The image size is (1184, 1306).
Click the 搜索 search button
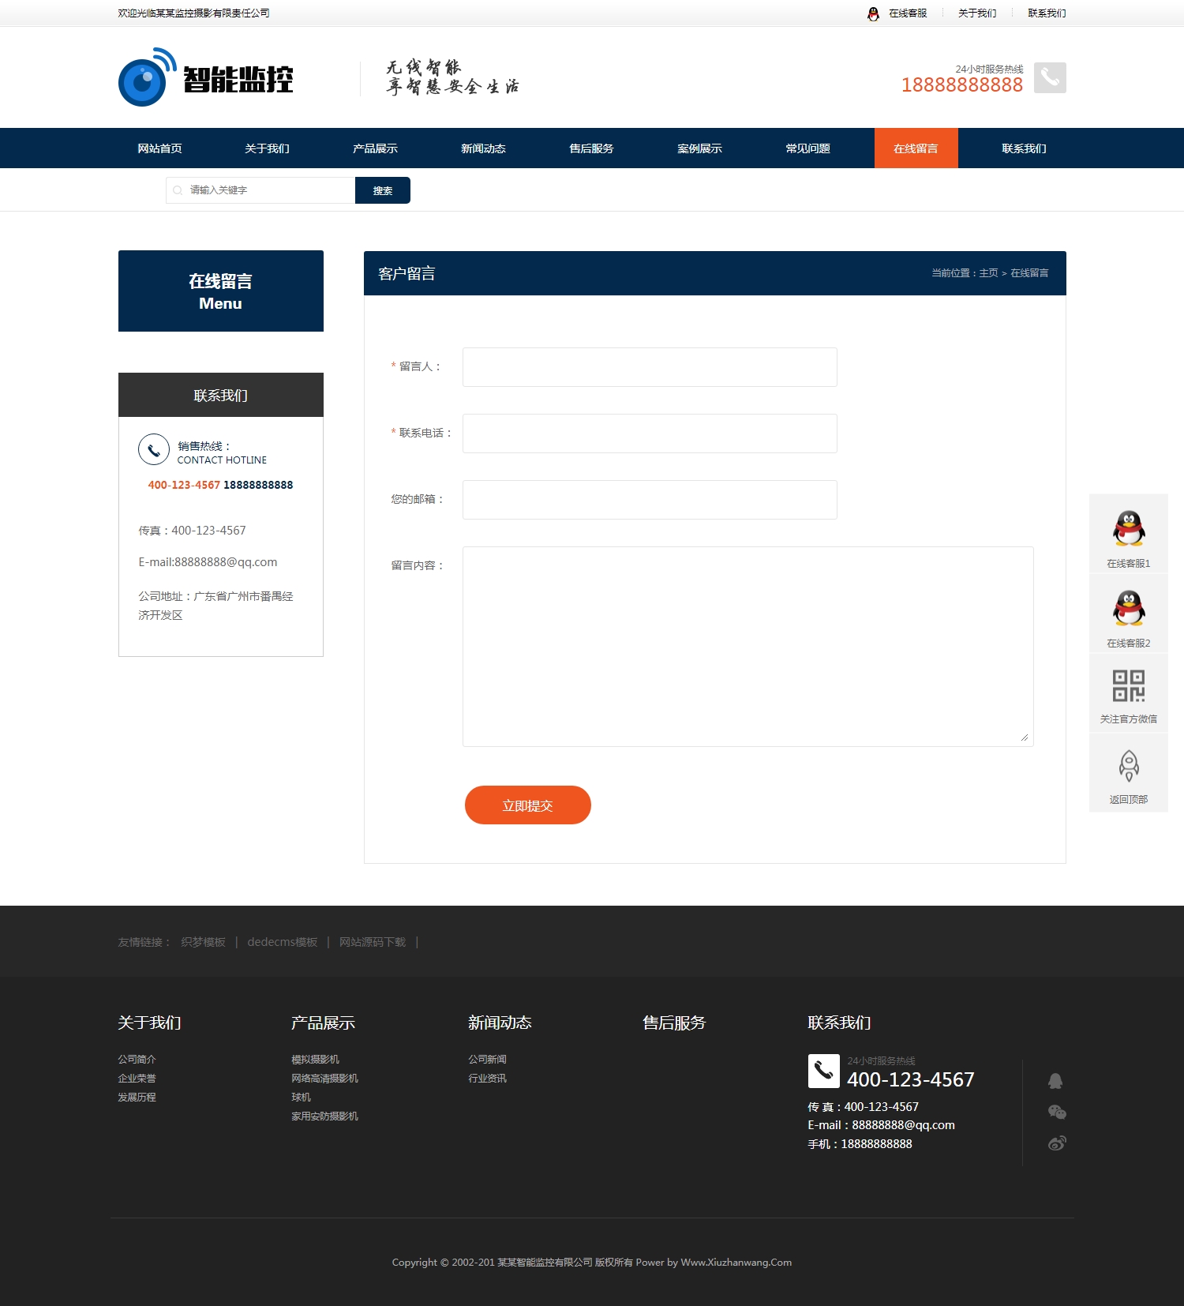click(383, 190)
